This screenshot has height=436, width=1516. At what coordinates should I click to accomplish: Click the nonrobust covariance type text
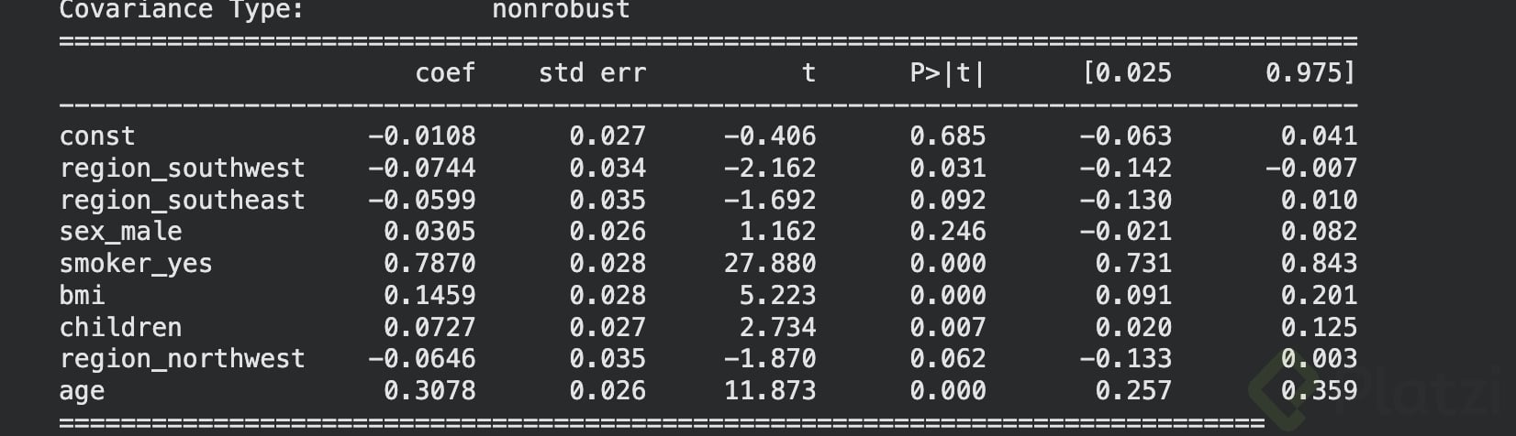[x=561, y=11]
